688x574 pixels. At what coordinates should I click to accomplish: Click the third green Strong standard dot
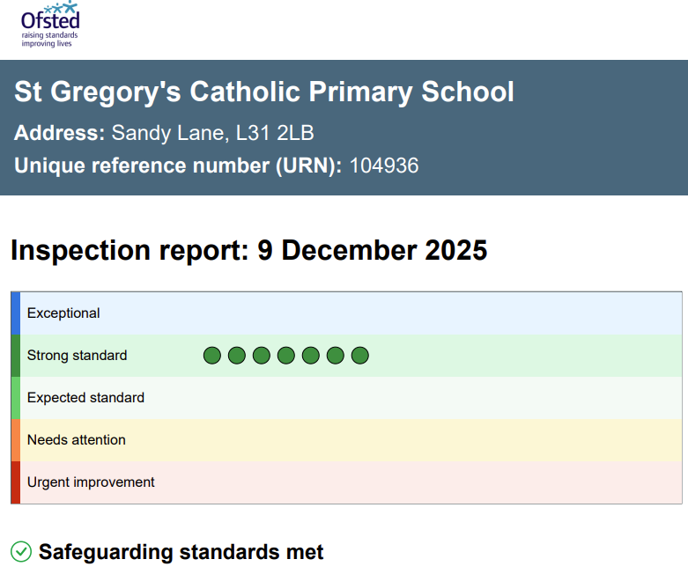(262, 356)
